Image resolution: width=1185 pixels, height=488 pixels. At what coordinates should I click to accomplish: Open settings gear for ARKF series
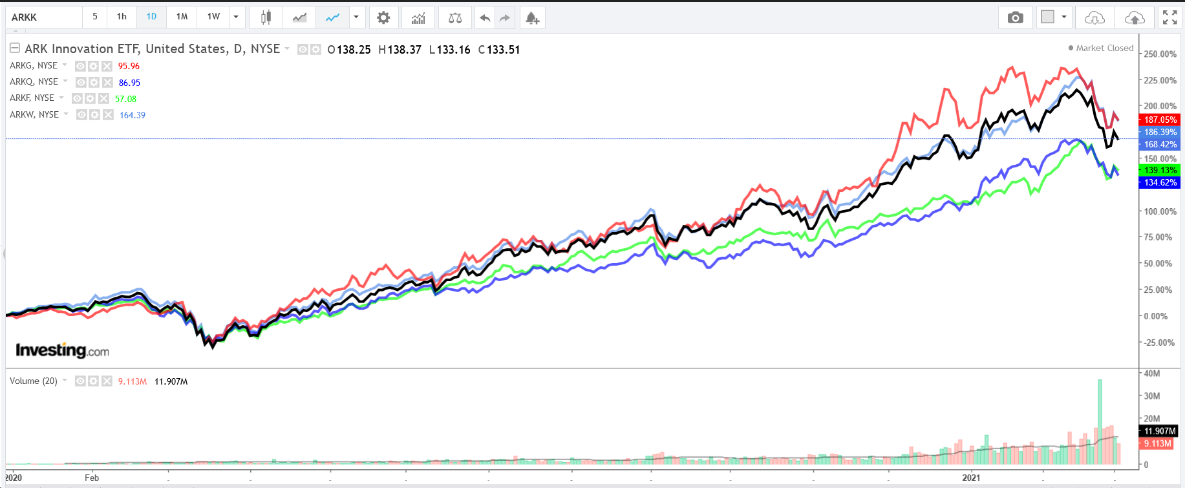pos(91,98)
